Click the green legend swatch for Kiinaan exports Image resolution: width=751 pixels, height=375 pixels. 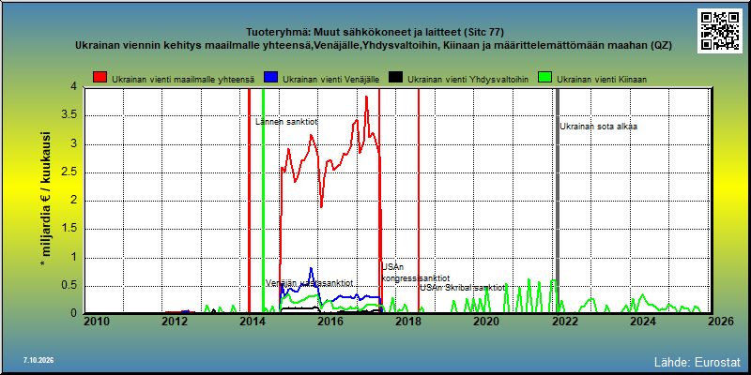pyautogui.click(x=545, y=79)
